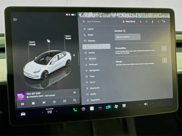Expand the Current Location dropdown
This screenshot has height=136, width=182.
[127, 37]
